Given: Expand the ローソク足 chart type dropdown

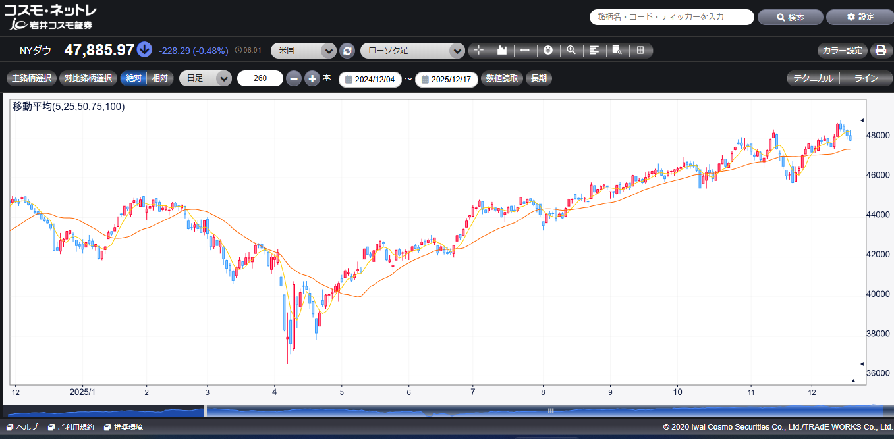Looking at the screenshot, I should click(x=412, y=51).
